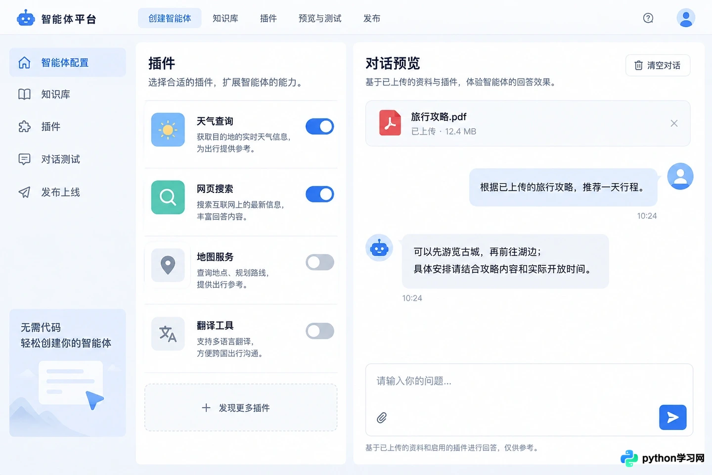Image resolution: width=712 pixels, height=475 pixels.
Task: Click the robot logo of 智能体平台
Action: click(x=26, y=18)
